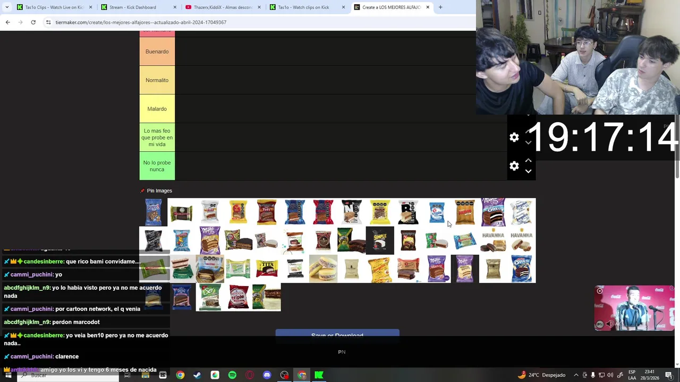The height and width of the screenshot is (382, 680).
Task: Close the 'Tas1o Clips - Watch Live' tab
Action: tap(91, 7)
